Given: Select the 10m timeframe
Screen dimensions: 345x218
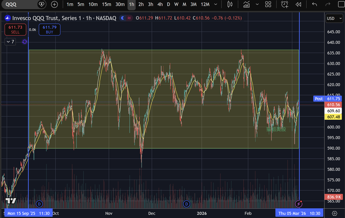Looking at the screenshot, I should click(93, 4).
